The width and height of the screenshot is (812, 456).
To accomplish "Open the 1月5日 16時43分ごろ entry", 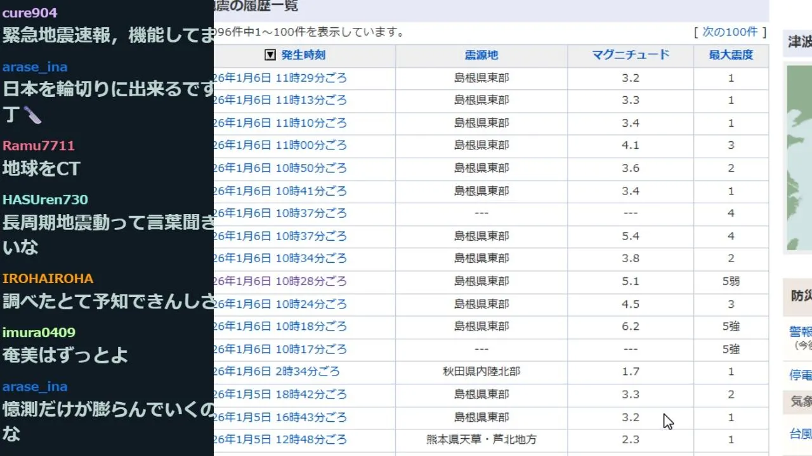I will pos(280,417).
